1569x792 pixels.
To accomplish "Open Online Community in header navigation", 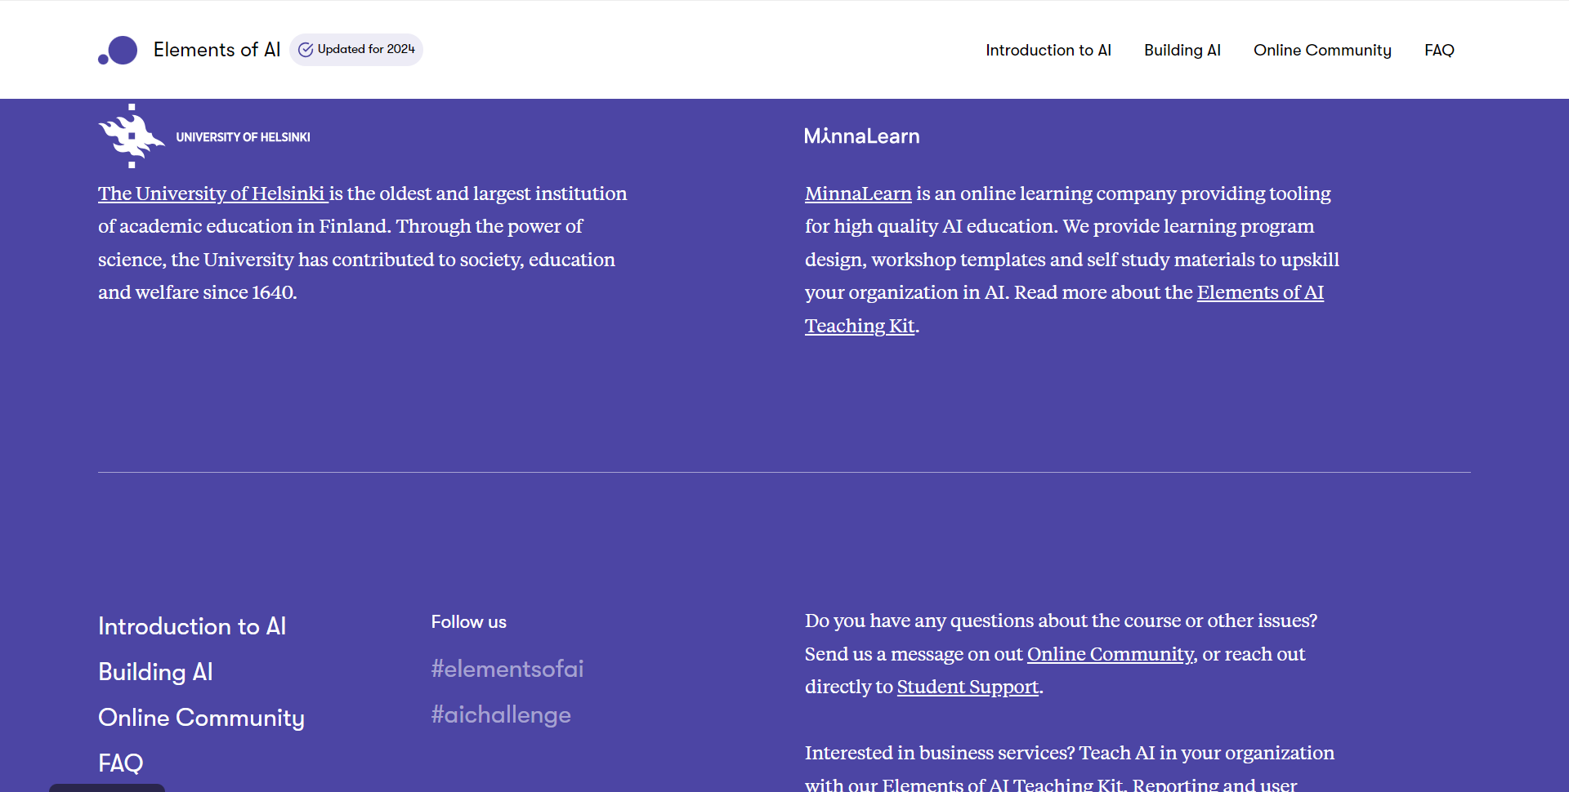I will (x=1322, y=50).
